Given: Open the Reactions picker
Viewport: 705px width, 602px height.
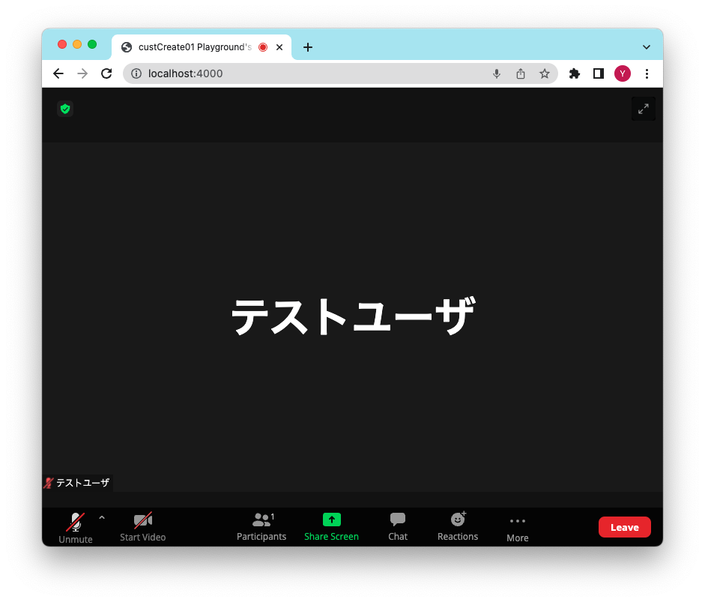Looking at the screenshot, I should [457, 526].
